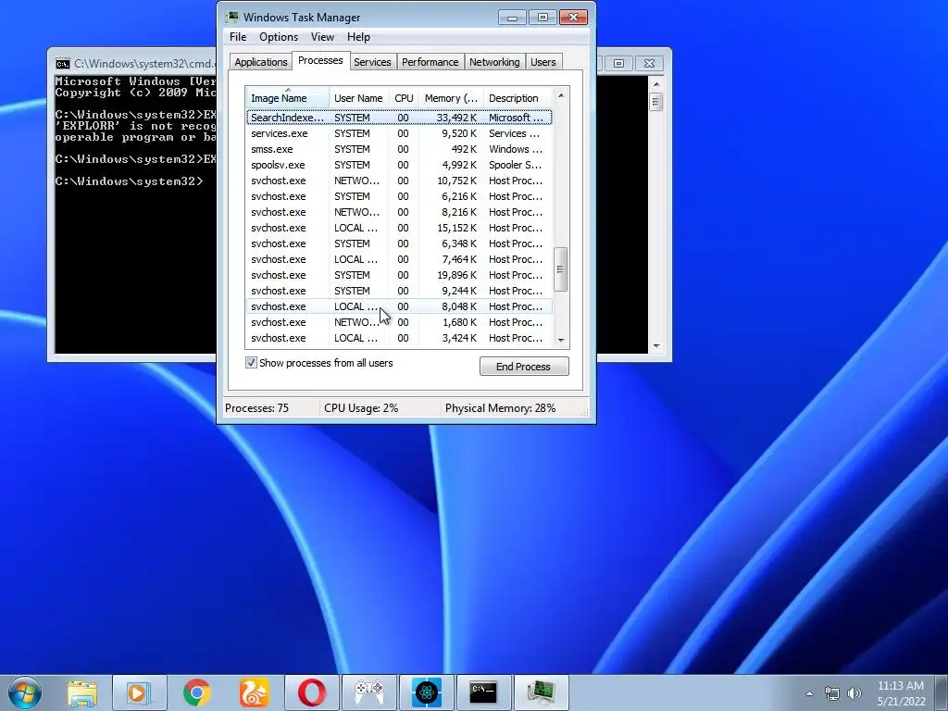Select the spoolsv.exe process
Viewport: 948px width, 711px height.
click(x=399, y=165)
